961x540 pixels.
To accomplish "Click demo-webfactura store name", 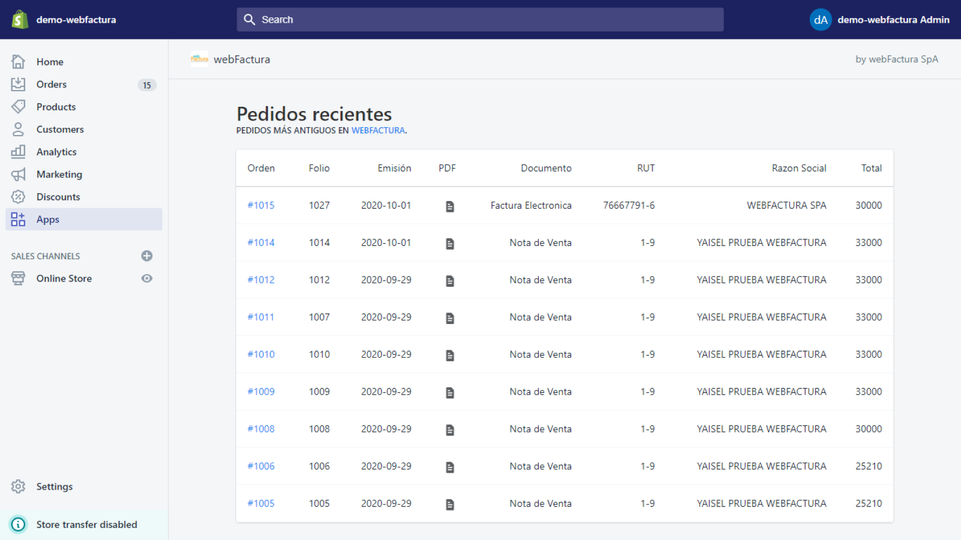I will coord(76,20).
